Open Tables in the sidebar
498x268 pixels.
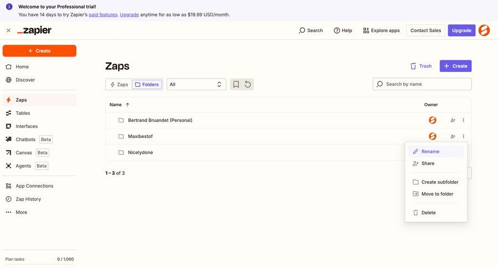39,113
